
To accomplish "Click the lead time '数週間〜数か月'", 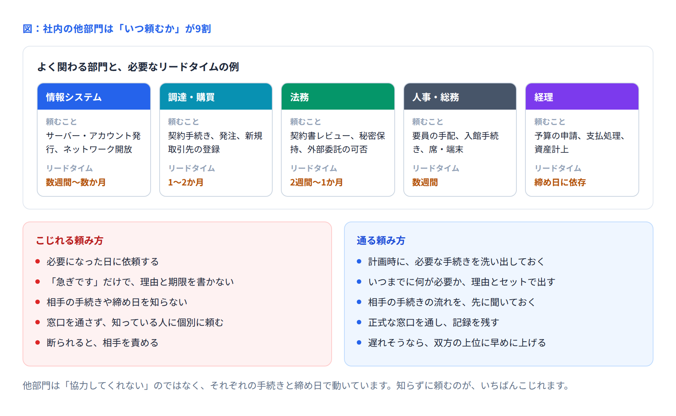I will click(x=76, y=182).
